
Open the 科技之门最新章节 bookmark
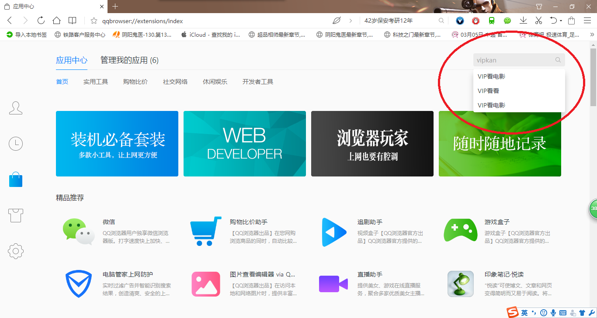(x=412, y=35)
